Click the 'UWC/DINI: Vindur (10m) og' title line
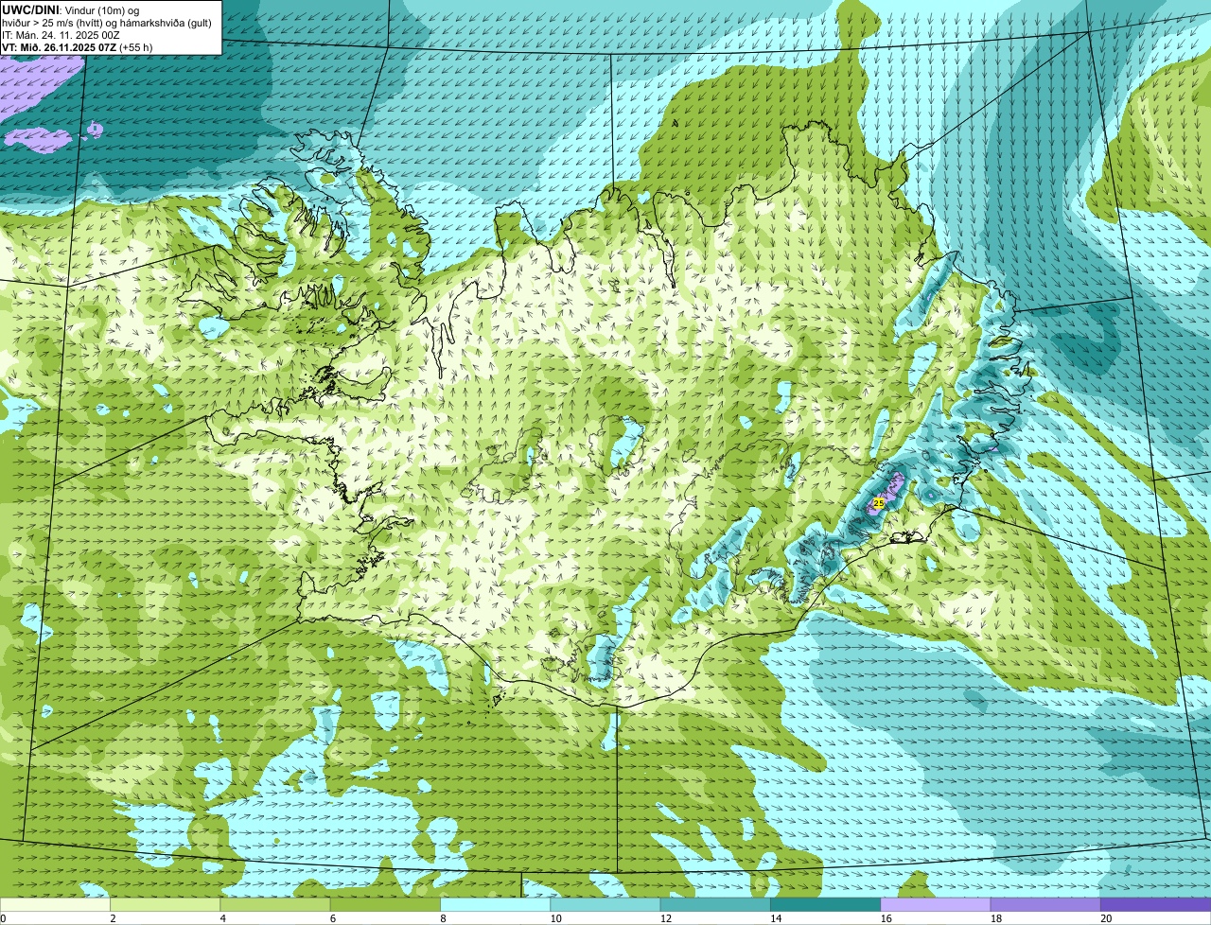This screenshot has height=925, width=1211. (71, 9)
